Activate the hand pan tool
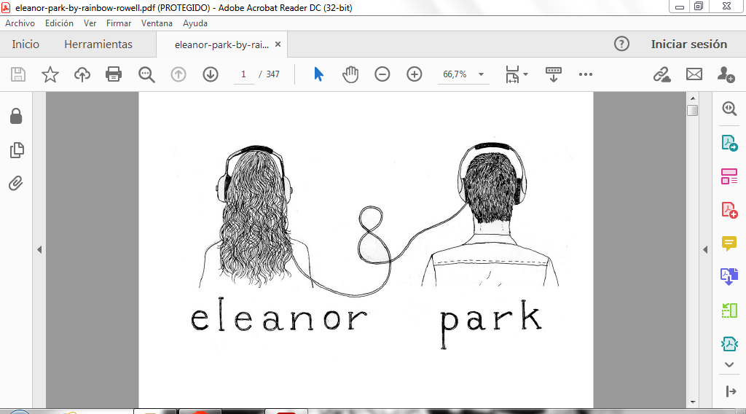746x414 pixels. (350, 74)
